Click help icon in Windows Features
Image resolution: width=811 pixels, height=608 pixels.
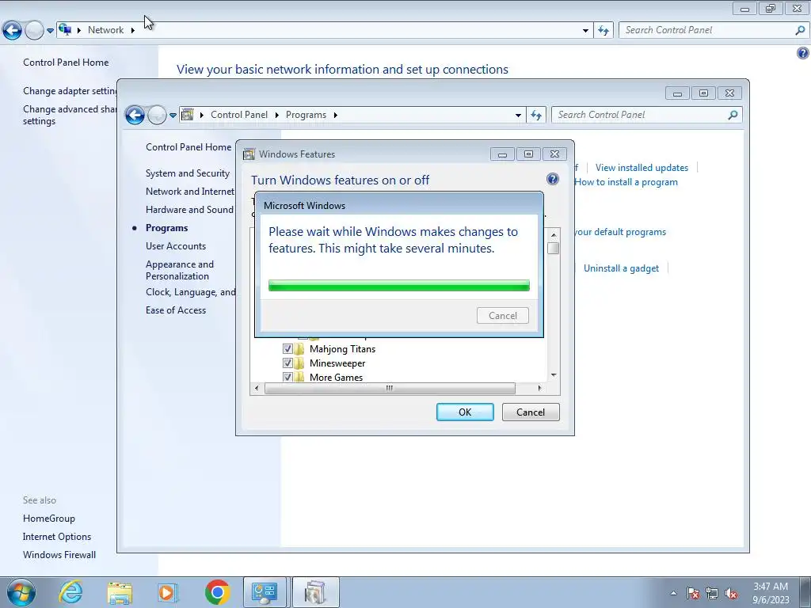click(x=552, y=179)
